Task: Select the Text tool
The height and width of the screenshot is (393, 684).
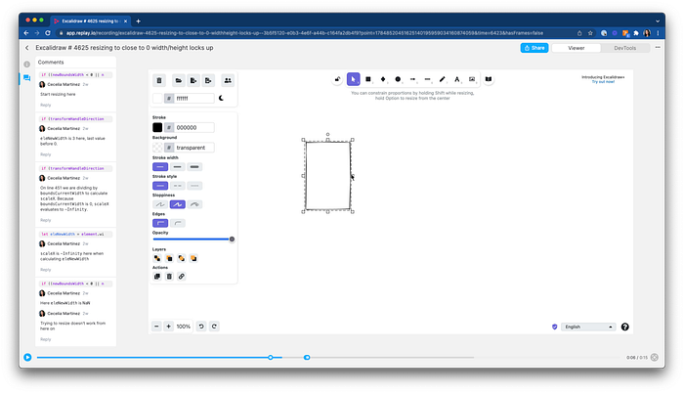Action: [456, 79]
